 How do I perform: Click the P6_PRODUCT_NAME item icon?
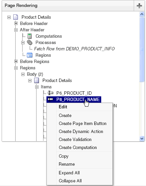click(x=50, y=99)
